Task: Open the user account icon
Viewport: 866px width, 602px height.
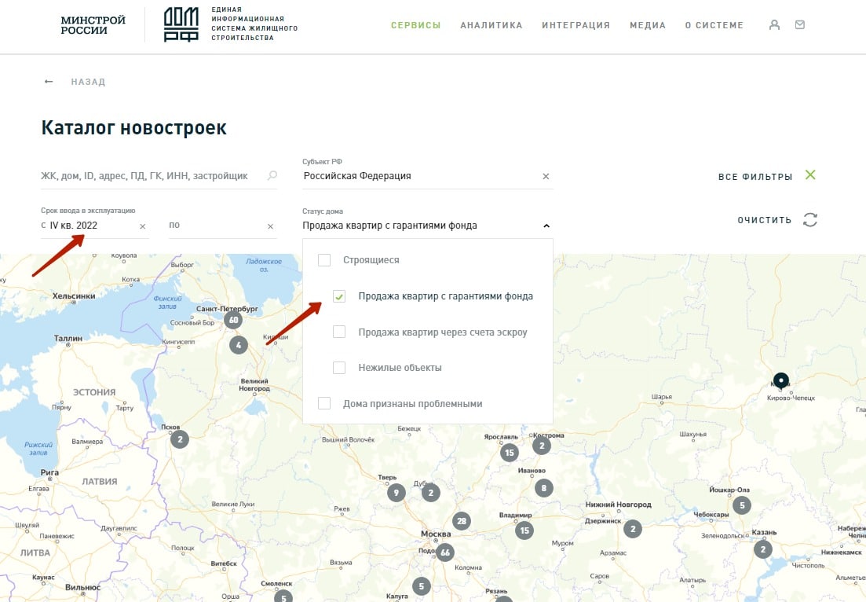Action: tap(774, 25)
